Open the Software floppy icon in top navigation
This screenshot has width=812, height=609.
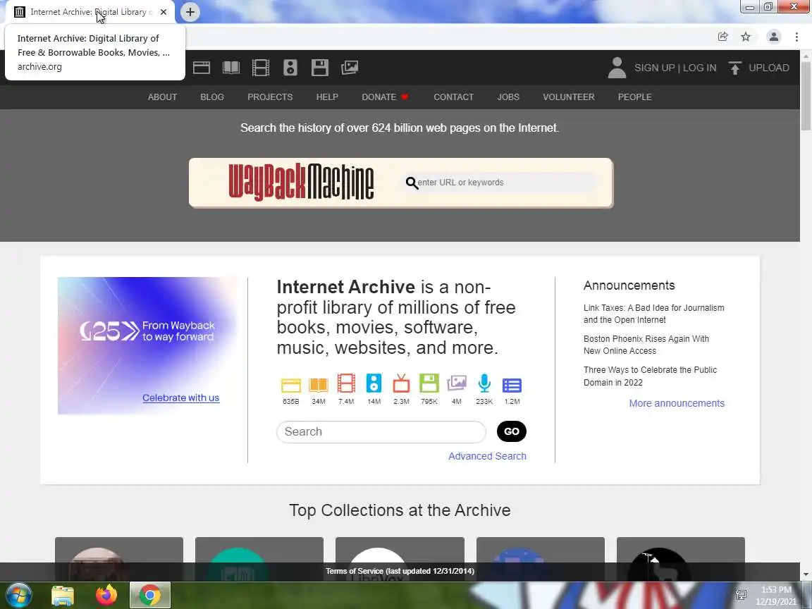point(319,68)
